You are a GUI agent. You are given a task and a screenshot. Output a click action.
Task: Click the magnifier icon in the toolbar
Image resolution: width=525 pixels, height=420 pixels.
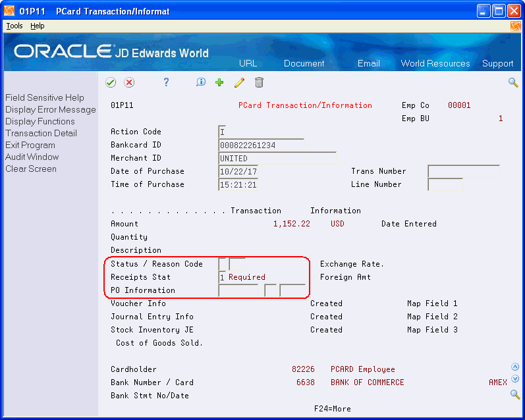coord(513,82)
